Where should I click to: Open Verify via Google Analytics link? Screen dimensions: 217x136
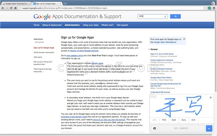[161, 69]
